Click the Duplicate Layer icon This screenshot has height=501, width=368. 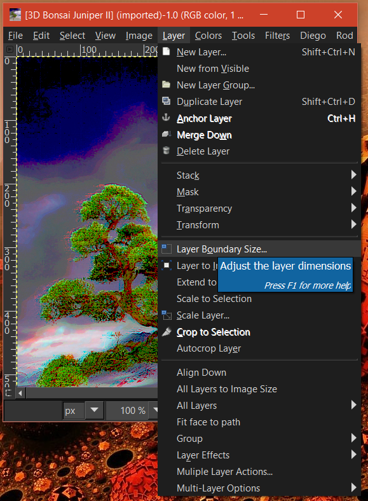click(x=166, y=101)
